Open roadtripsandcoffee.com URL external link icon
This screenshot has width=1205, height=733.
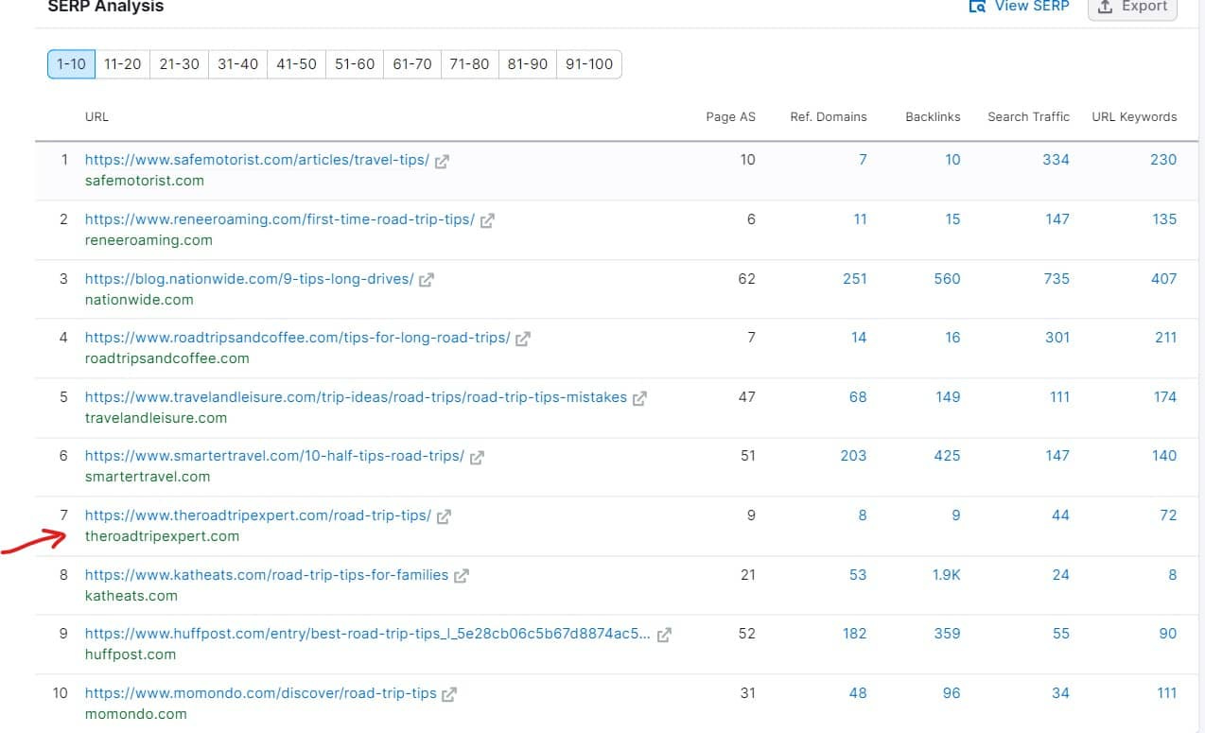(x=523, y=339)
